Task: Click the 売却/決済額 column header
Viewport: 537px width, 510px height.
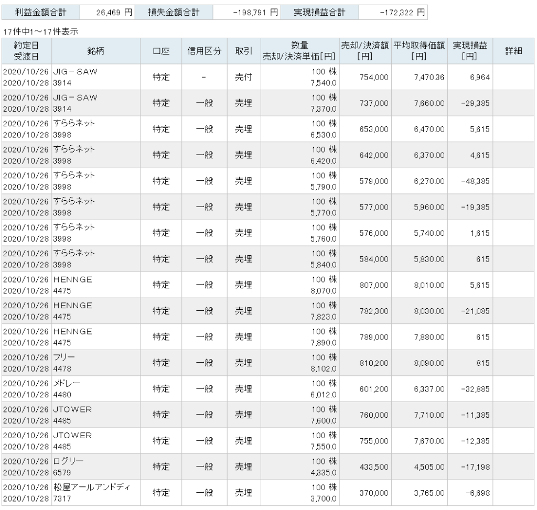Action: coord(365,51)
